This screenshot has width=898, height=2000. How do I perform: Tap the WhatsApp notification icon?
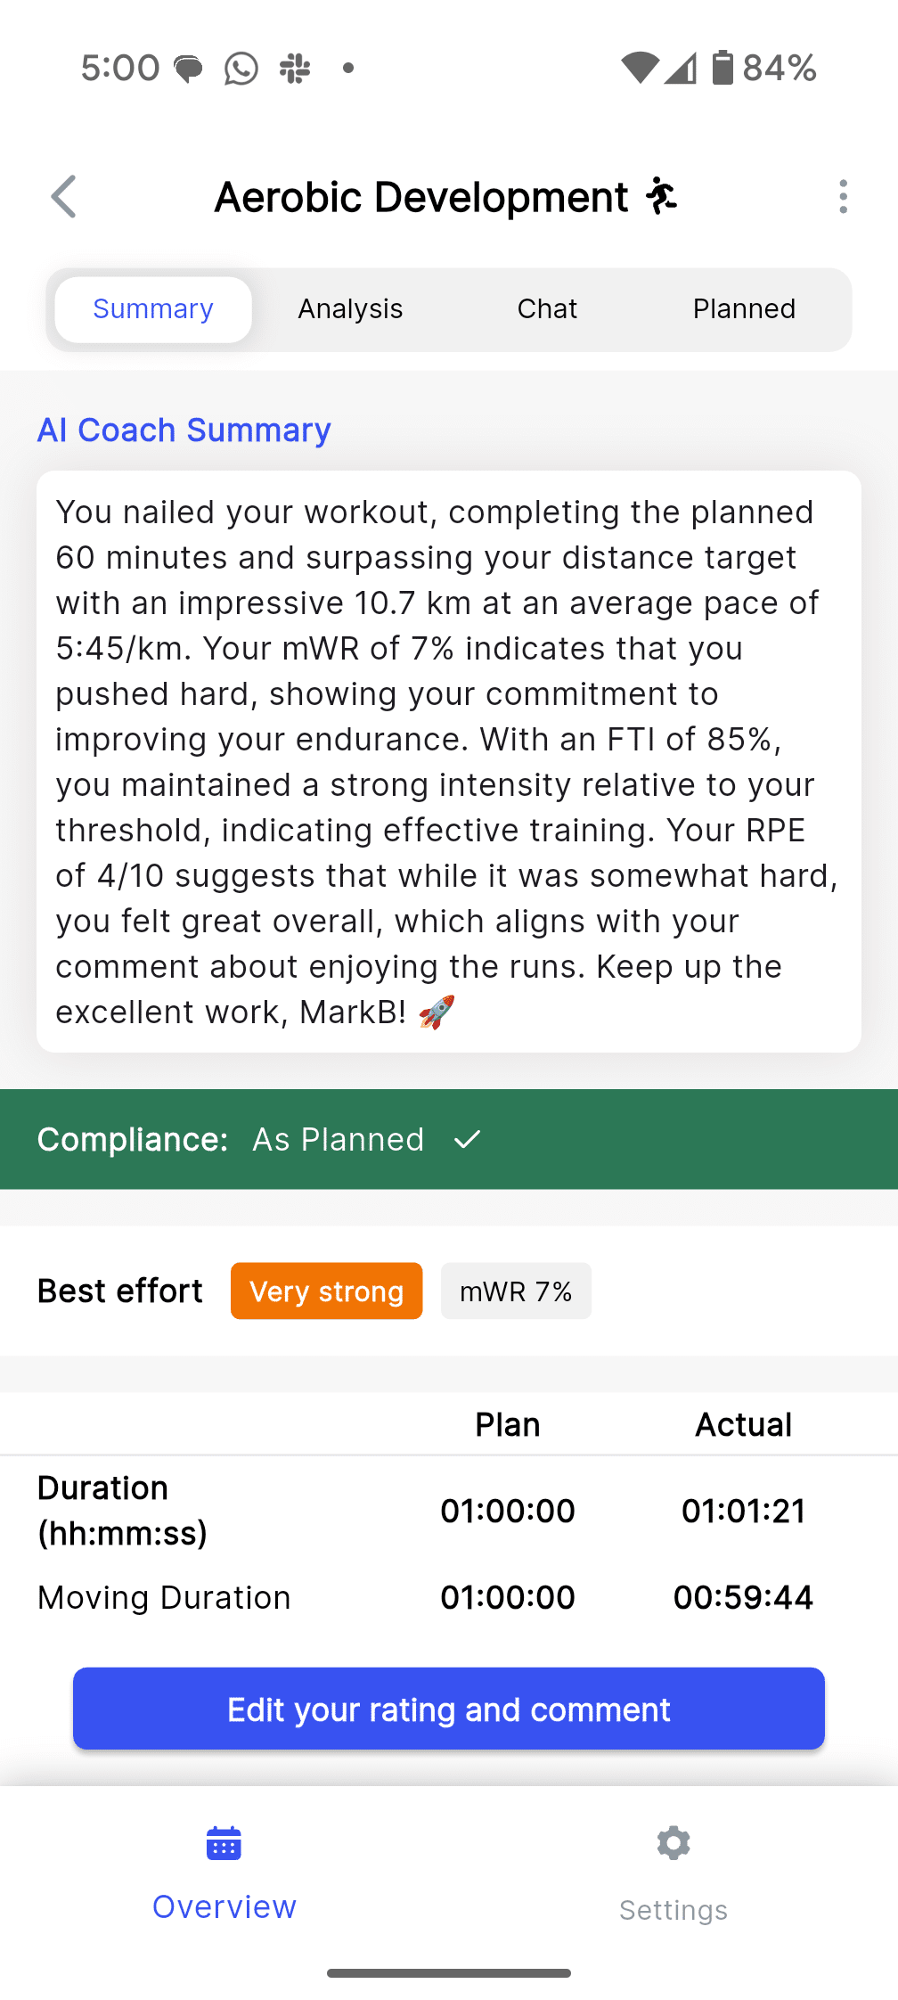(241, 68)
